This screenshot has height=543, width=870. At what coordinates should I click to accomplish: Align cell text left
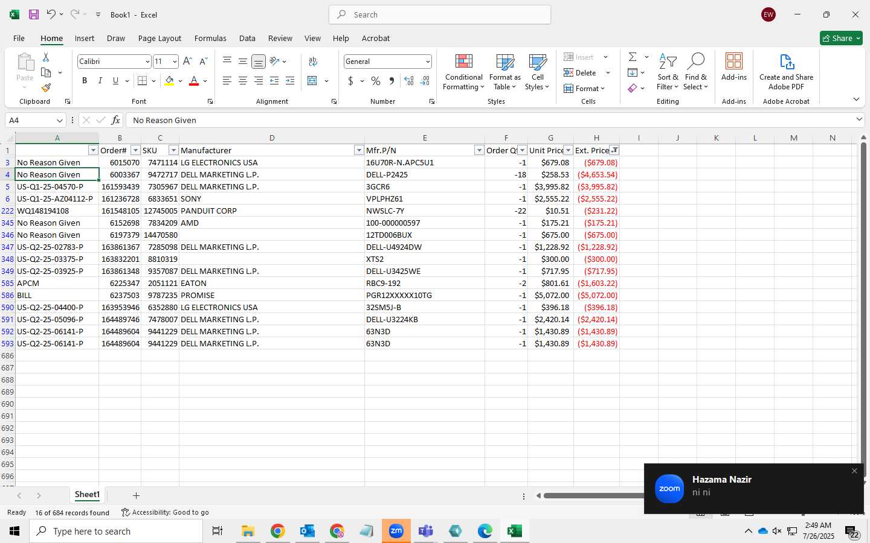pos(227,81)
